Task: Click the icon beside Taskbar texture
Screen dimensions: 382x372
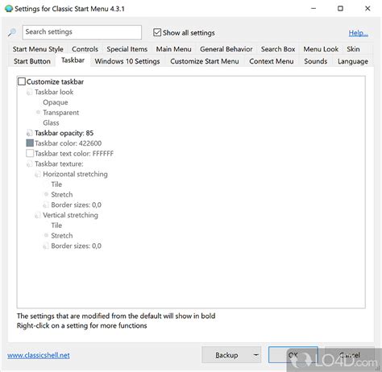Action: [29, 164]
